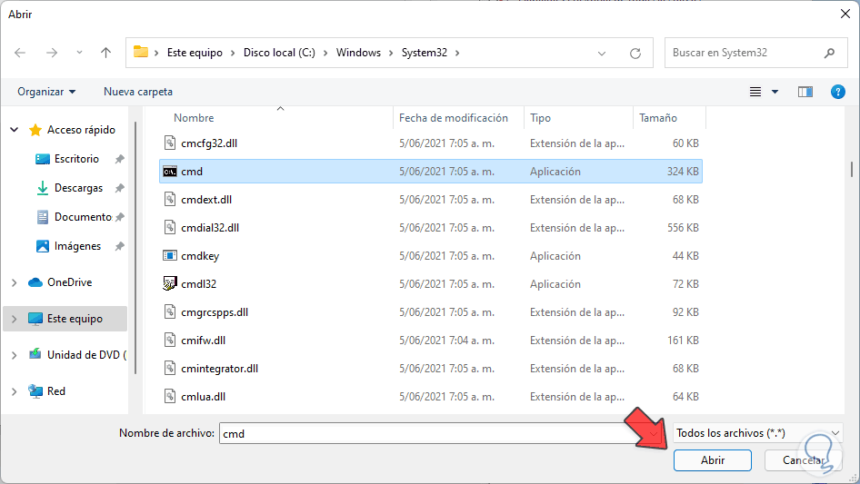Open the Organizar menu
This screenshot has width=860, height=484.
(46, 92)
